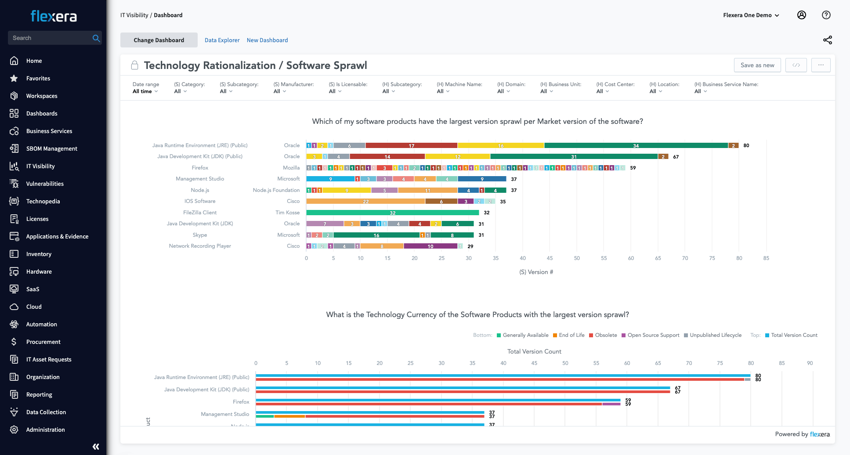Collapse the sidebar with double-chevron icon
Image resolution: width=850 pixels, height=455 pixels.
[96, 447]
